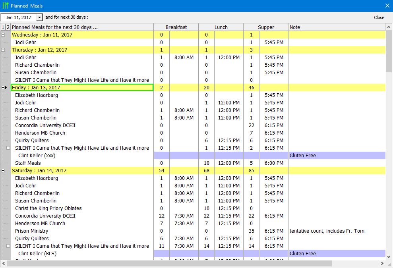
Task: Open the Jan 11, 2017 date dropdown
Action: pyautogui.click(x=39, y=17)
